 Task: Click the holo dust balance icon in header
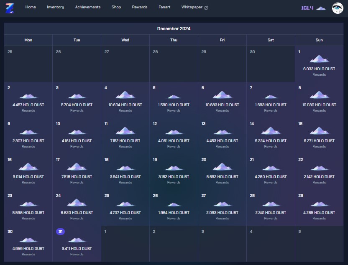pyautogui.click(x=321, y=8)
